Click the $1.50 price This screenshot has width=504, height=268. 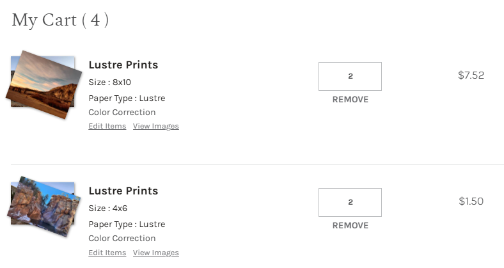pyautogui.click(x=471, y=201)
